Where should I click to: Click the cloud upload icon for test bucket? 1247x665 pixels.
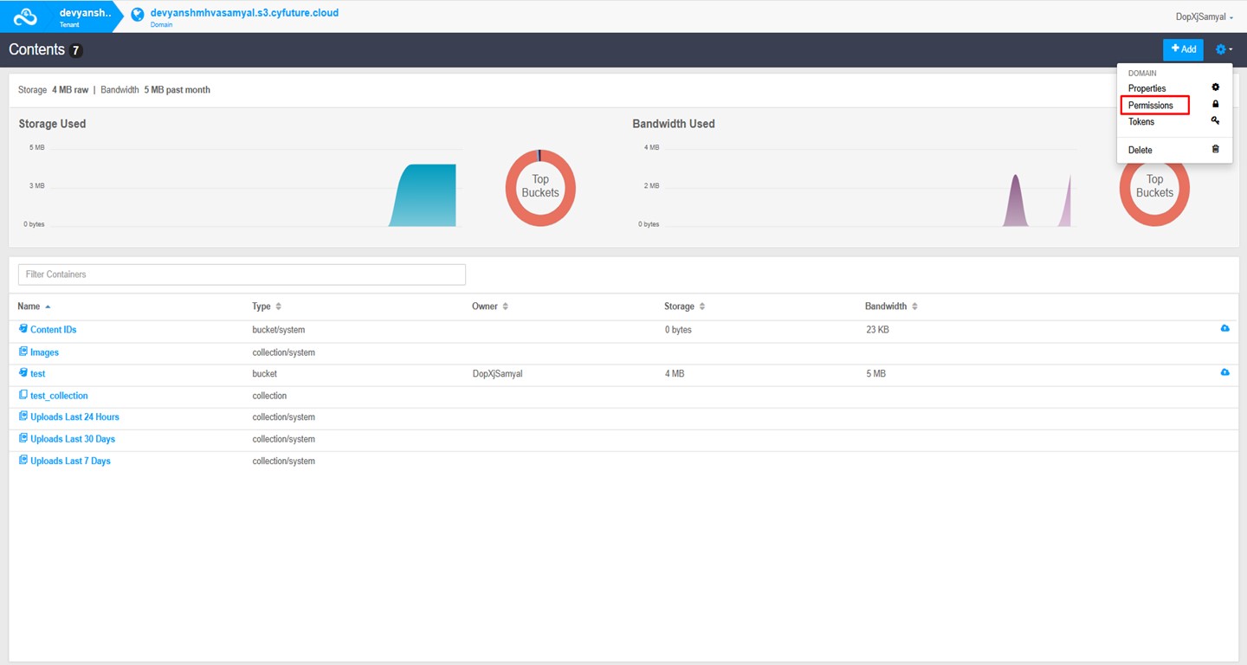coord(1224,372)
